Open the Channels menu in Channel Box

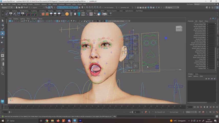click(191, 21)
